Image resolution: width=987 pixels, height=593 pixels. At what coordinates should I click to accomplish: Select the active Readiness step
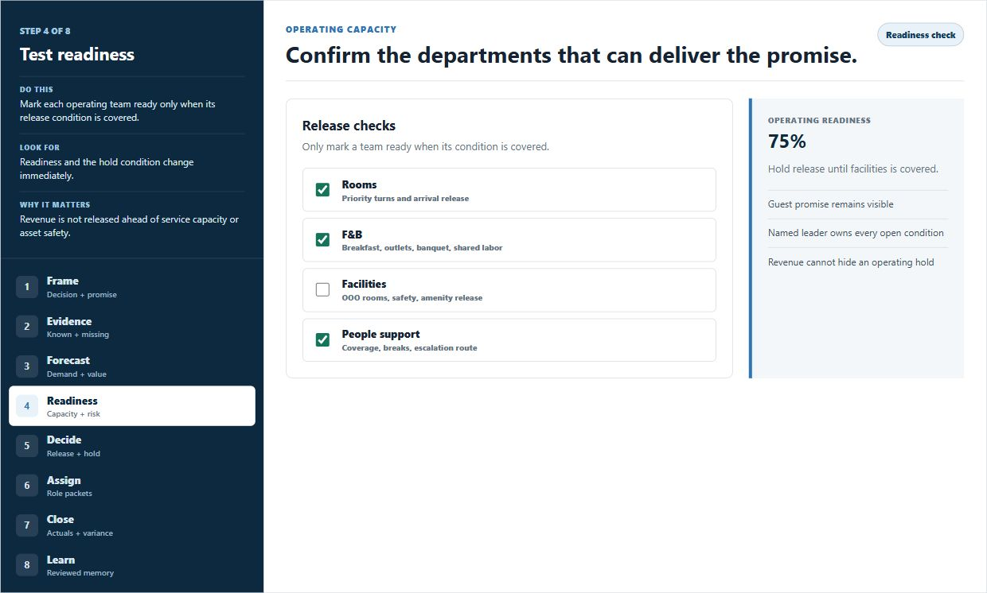pyautogui.click(x=132, y=406)
